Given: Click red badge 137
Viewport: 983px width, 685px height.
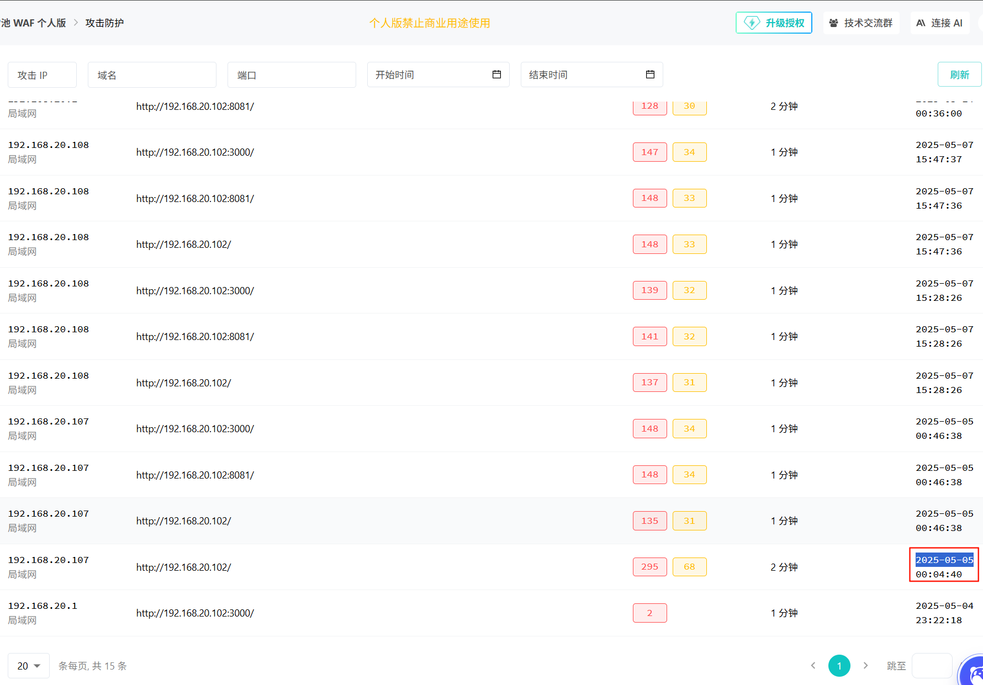Looking at the screenshot, I should point(650,383).
